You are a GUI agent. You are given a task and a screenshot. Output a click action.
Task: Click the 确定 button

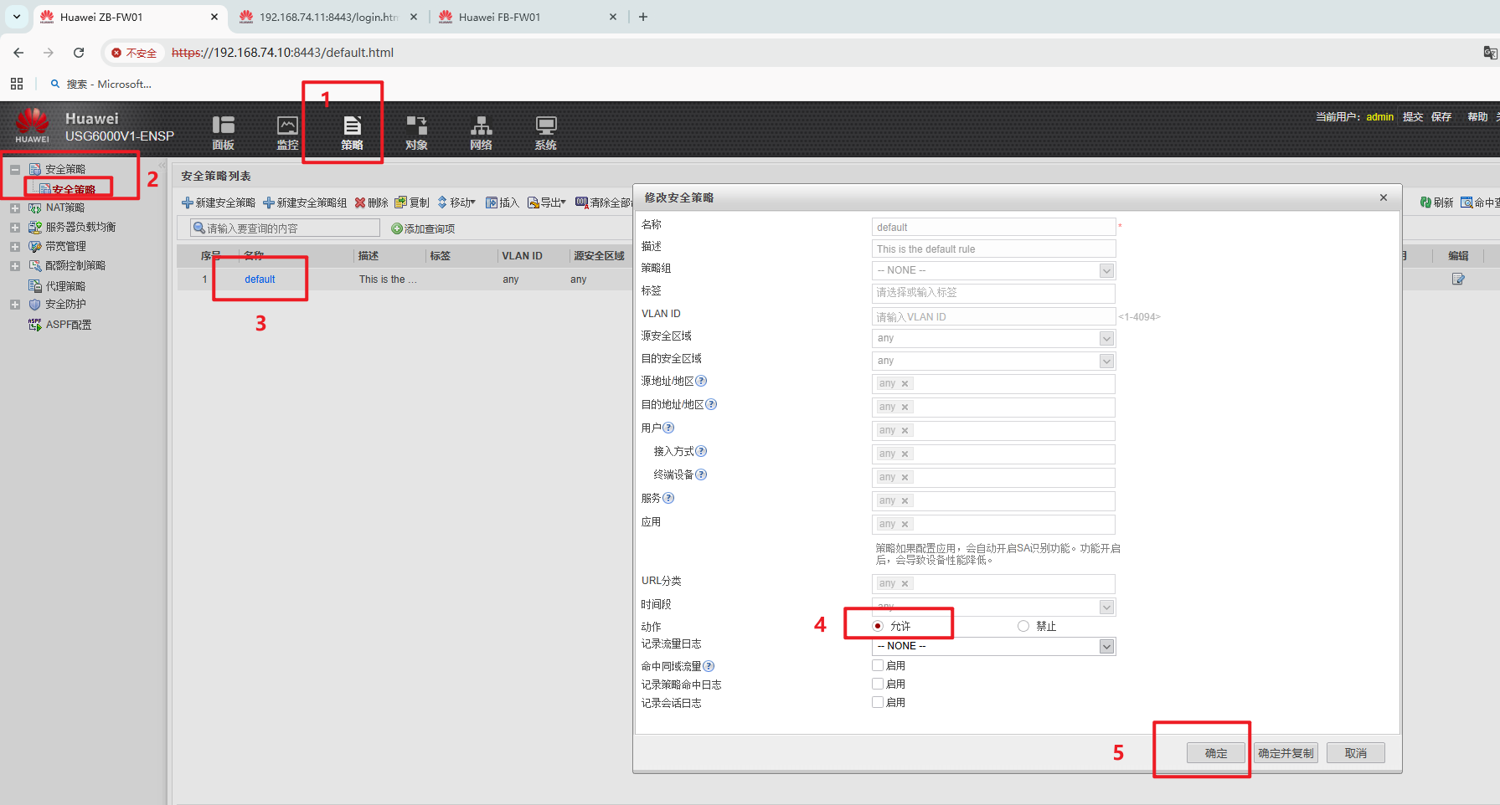pyautogui.click(x=1215, y=753)
